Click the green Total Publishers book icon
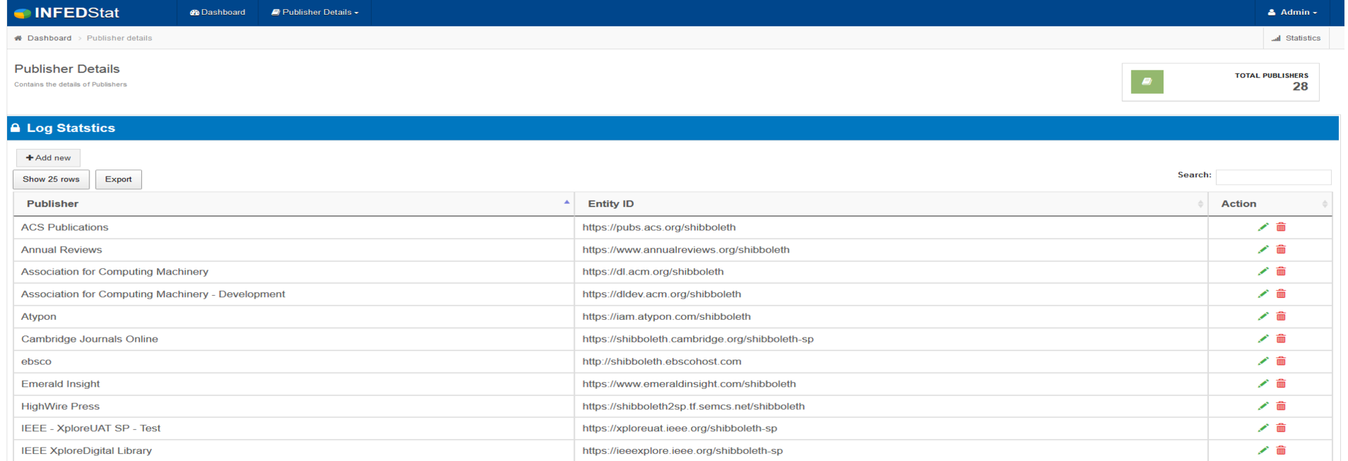The image size is (1348, 461). point(1147,82)
